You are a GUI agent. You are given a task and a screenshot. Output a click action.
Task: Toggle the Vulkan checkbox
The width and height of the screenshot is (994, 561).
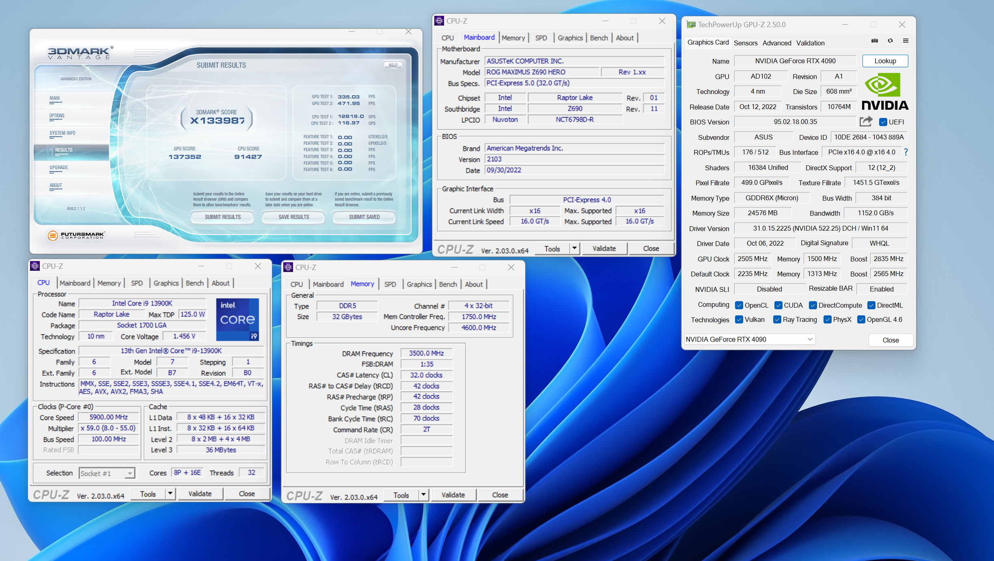(x=739, y=319)
